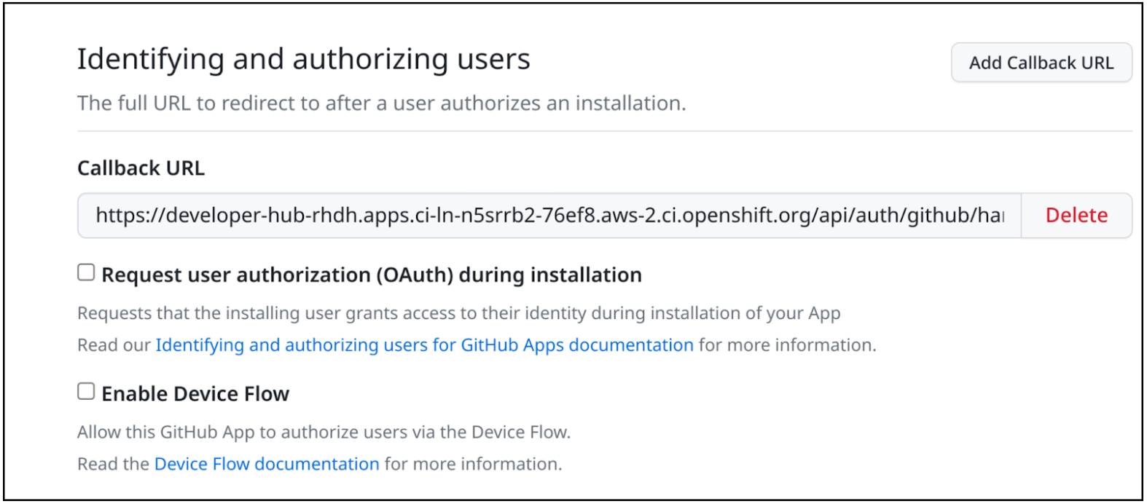
Task: Open Identifying and authorizing users documentation link
Action: (x=424, y=345)
